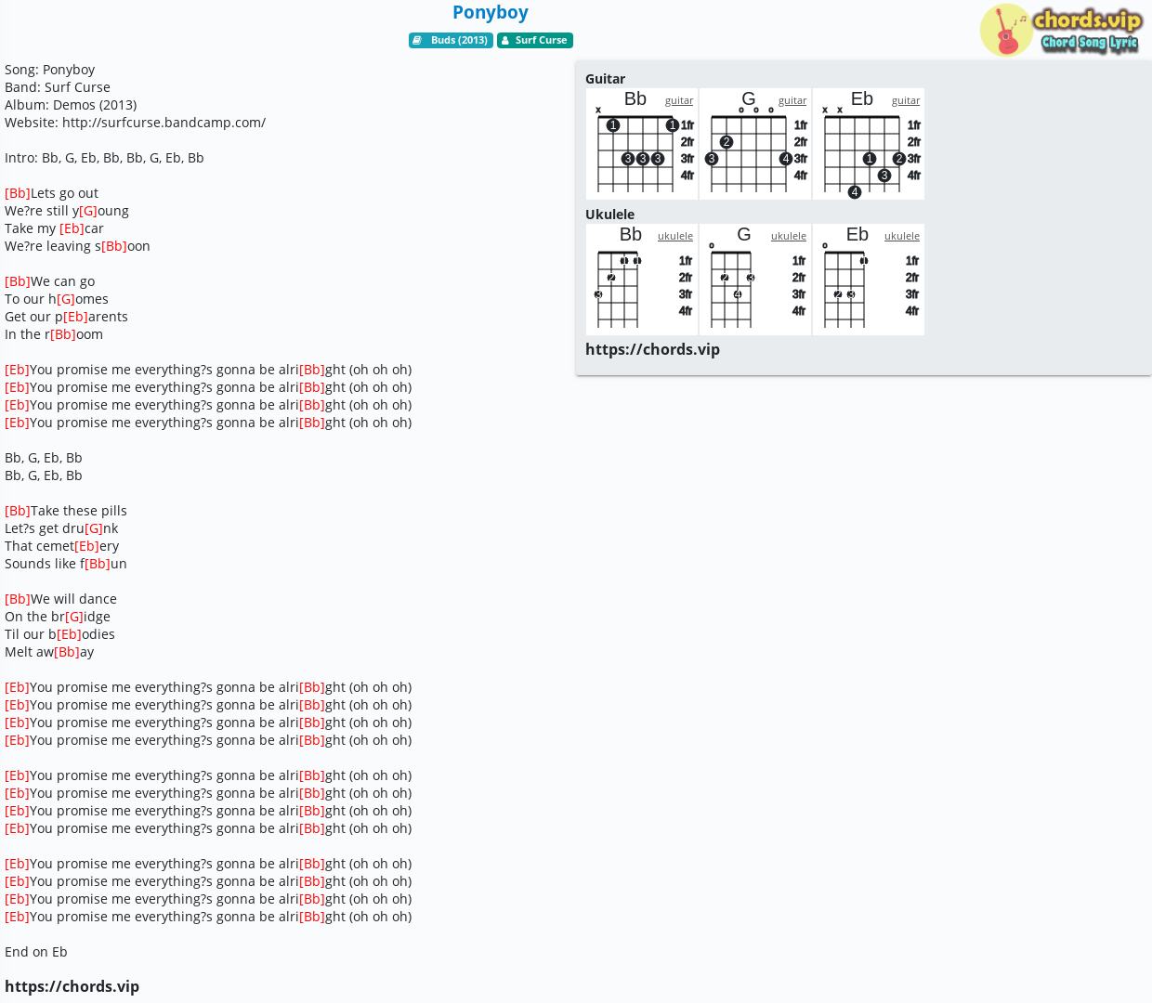View the ukulele Bb chord diagram
Screen dimensions: 1152x1003
click(642, 280)
